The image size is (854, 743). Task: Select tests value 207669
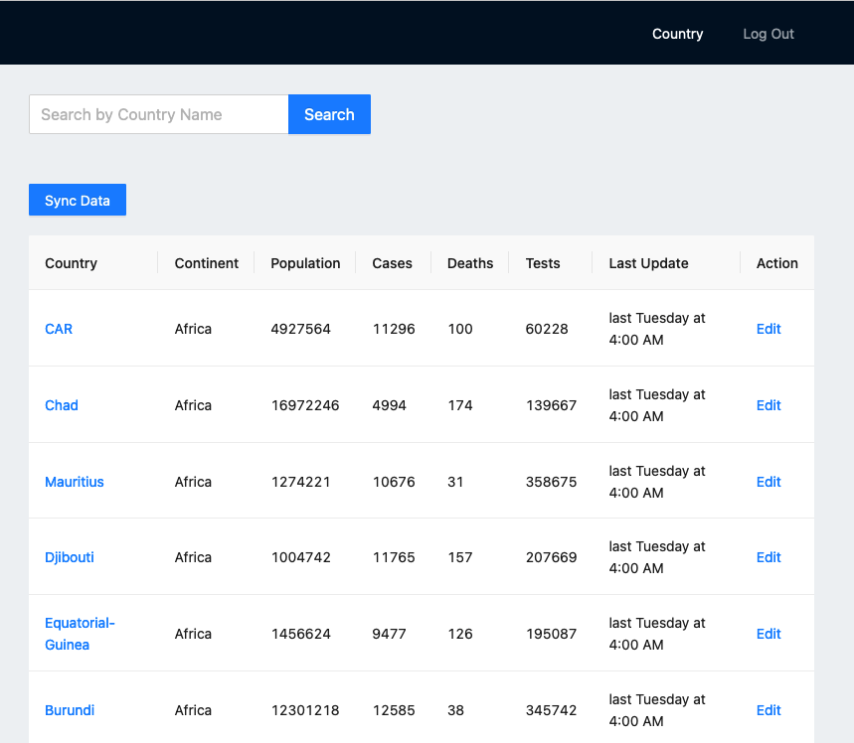point(551,557)
